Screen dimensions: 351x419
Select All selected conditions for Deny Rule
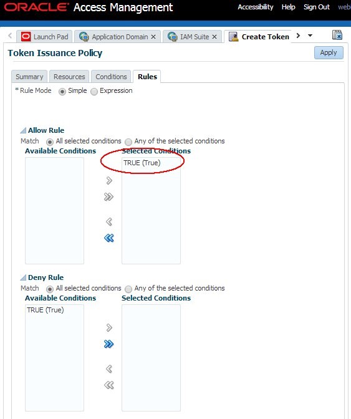point(50,289)
